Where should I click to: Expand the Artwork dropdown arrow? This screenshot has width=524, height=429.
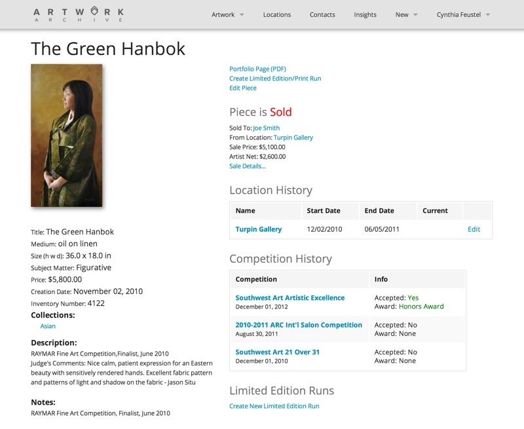pyautogui.click(x=242, y=14)
